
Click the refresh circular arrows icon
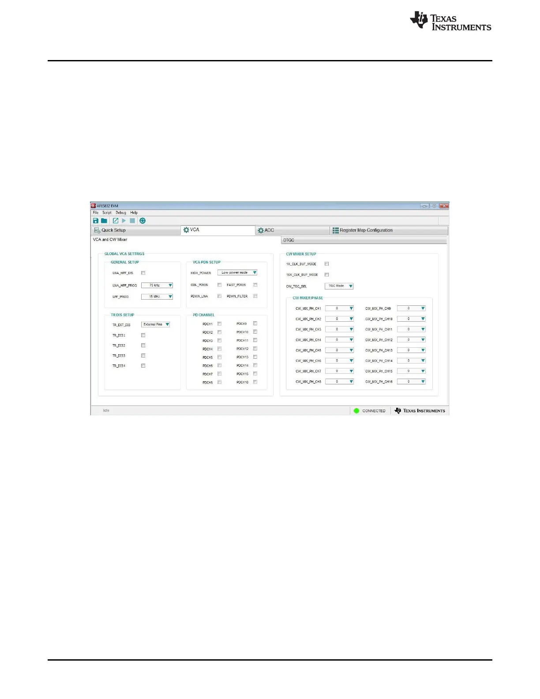(x=142, y=221)
